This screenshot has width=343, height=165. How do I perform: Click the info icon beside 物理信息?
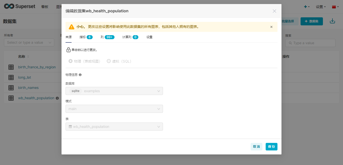tap(80, 75)
